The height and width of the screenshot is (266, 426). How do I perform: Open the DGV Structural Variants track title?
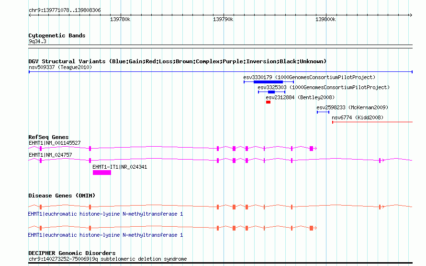[178, 61]
